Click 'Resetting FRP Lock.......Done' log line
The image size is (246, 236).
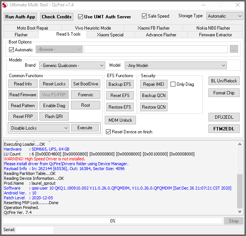31,203
